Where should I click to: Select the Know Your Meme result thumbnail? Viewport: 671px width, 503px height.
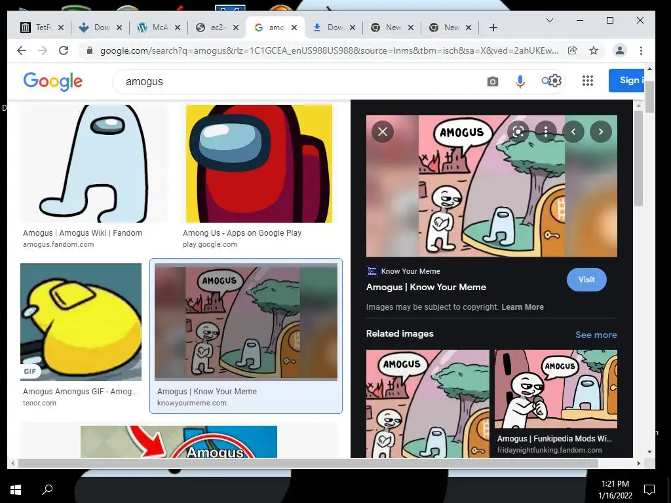246,322
